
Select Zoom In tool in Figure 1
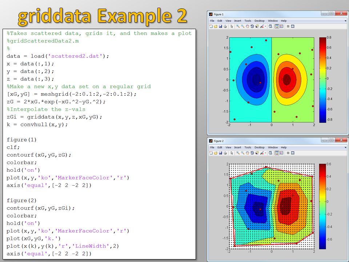point(238,26)
